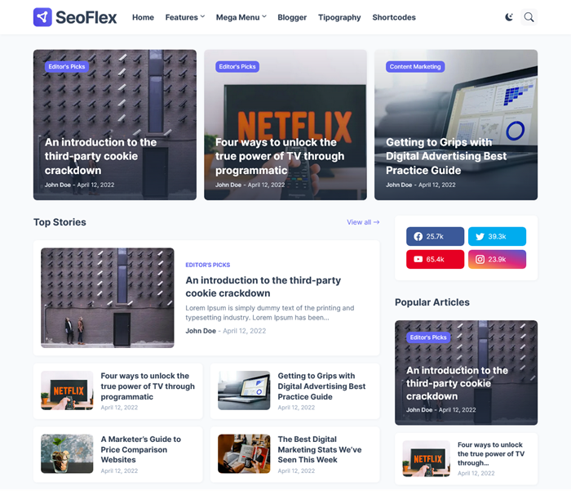
Task: Click the magazine reading thumbnail
Action: (244, 453)
